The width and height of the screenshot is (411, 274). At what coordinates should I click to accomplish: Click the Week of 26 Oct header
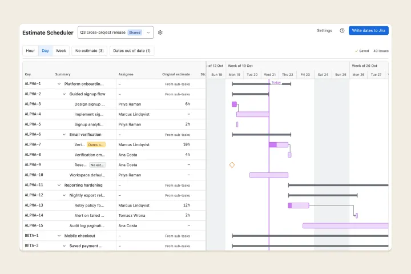tap(364, 66)
